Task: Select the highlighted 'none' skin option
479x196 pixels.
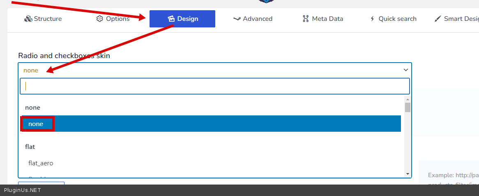Action: pos(36,124)
